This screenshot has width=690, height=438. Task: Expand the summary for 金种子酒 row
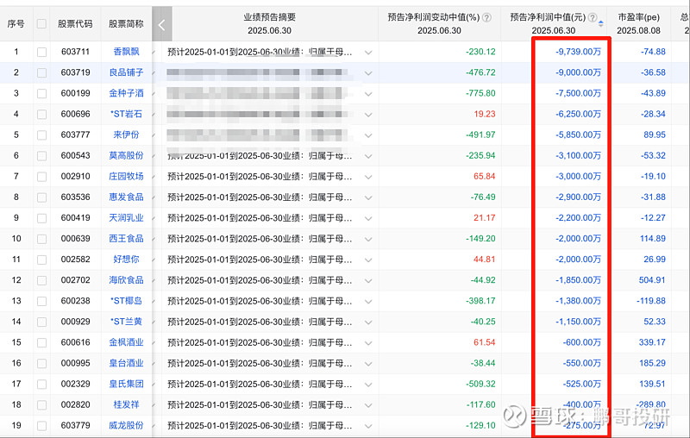[368, 94]
